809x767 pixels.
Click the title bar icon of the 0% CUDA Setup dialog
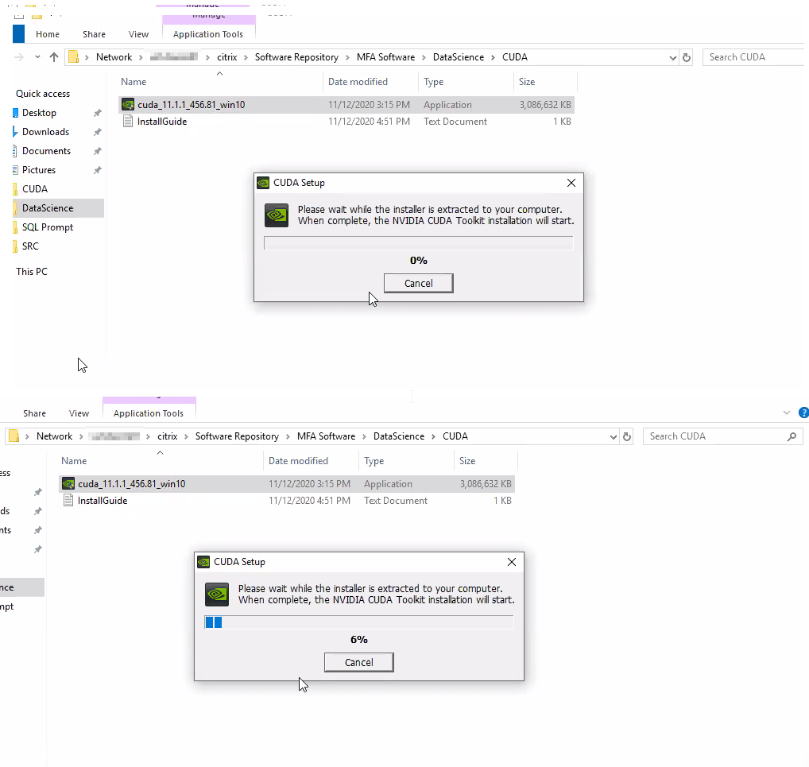pos(263,183)
